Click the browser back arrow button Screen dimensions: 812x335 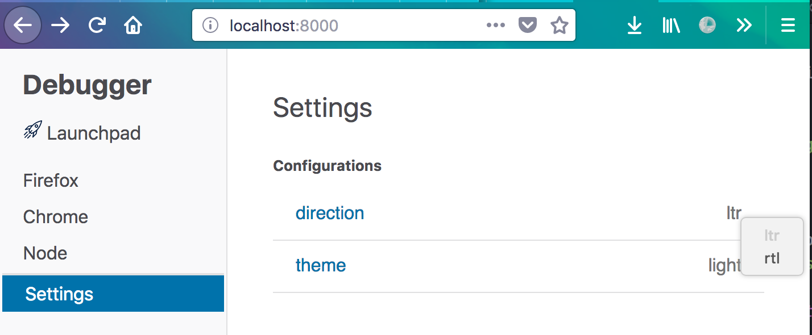coord(23,26)
